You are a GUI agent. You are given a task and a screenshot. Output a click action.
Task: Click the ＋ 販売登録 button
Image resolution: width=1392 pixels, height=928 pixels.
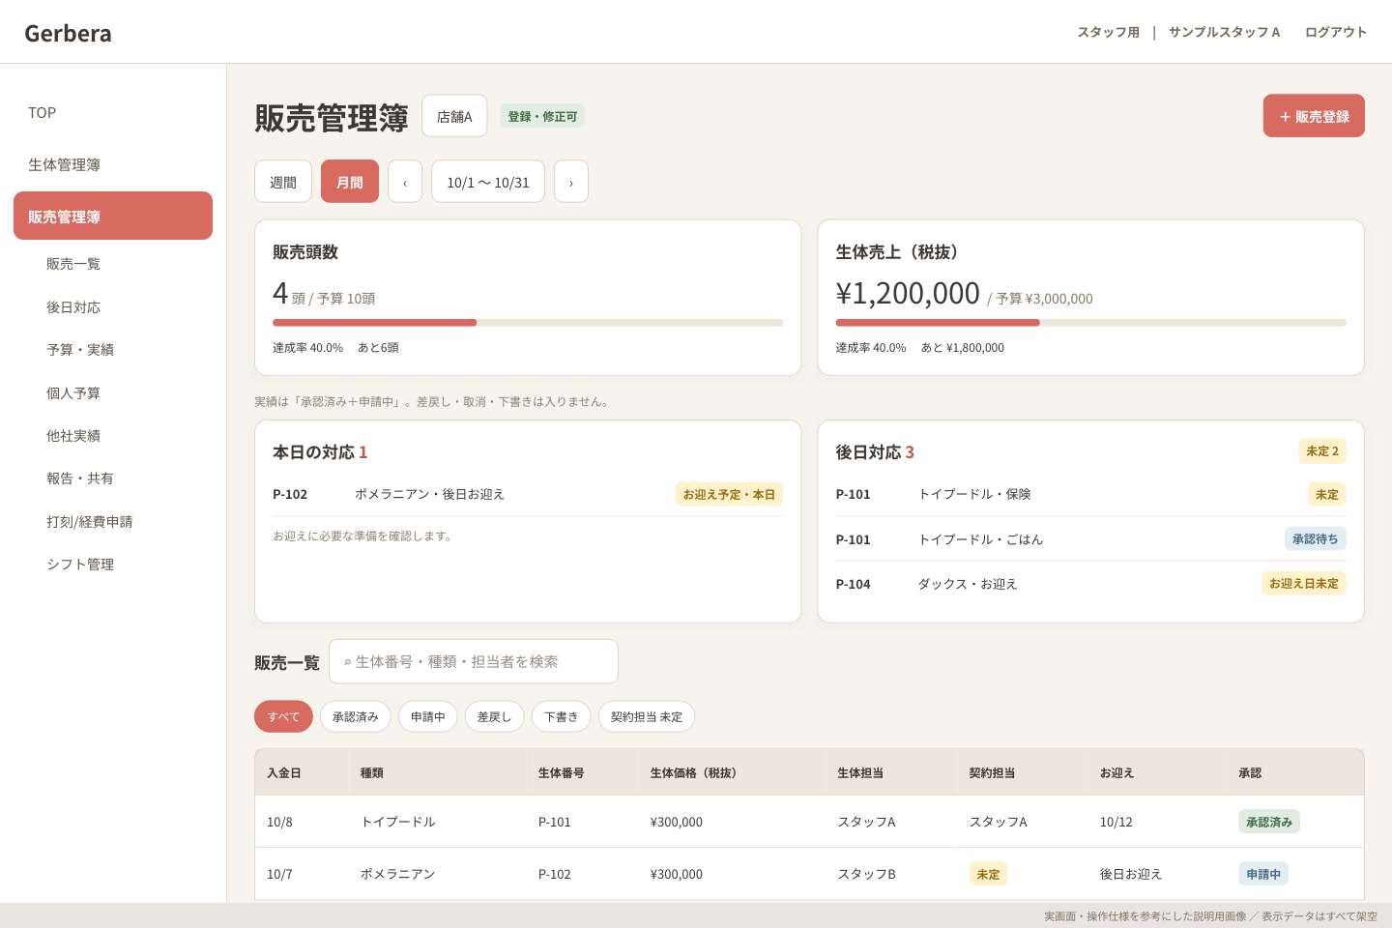pos(1314,116)
